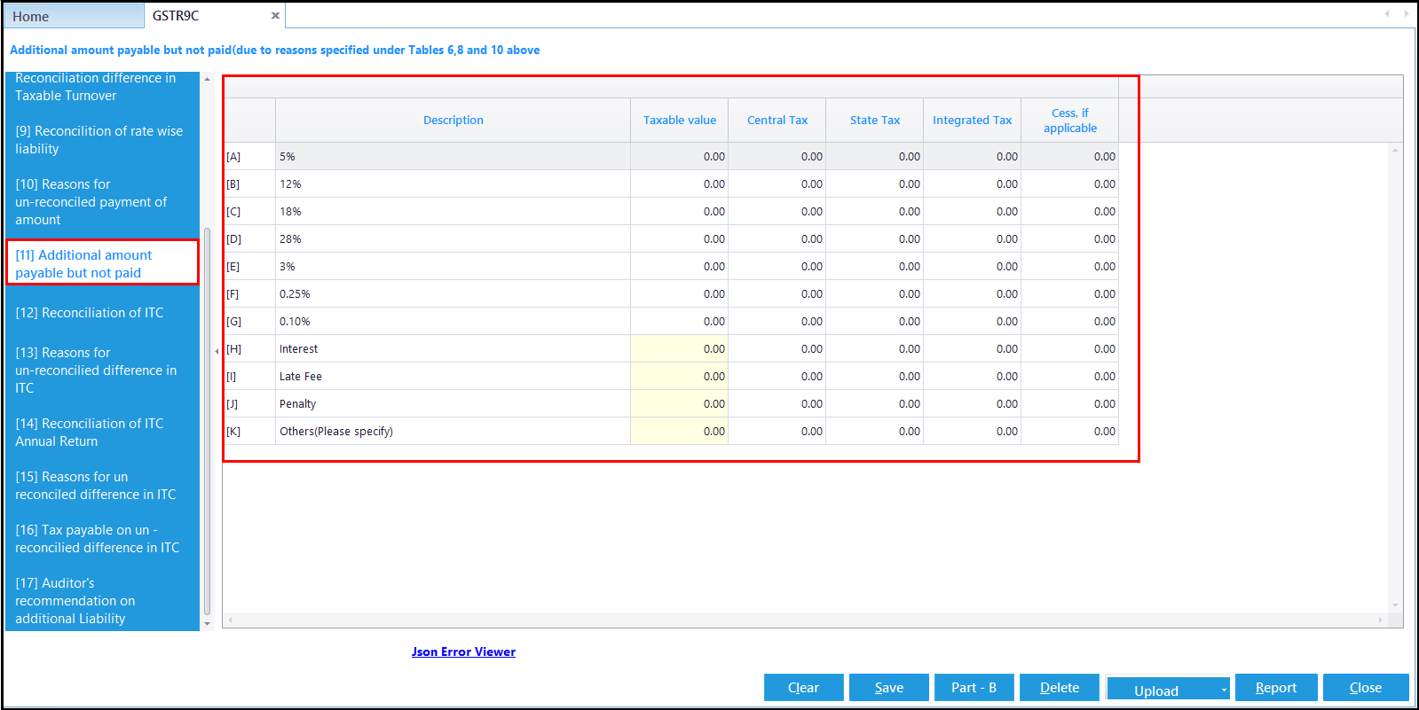Click the Cess, if applicable column header

coord(1070,120)
